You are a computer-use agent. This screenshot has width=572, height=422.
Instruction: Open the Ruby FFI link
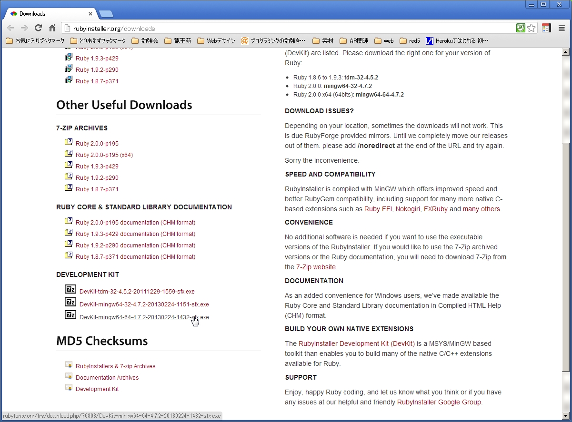[x=378, y=209]
